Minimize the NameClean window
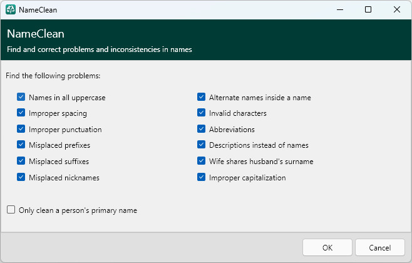The width and height of the screenshot is (412, 263). pos(340,10)
